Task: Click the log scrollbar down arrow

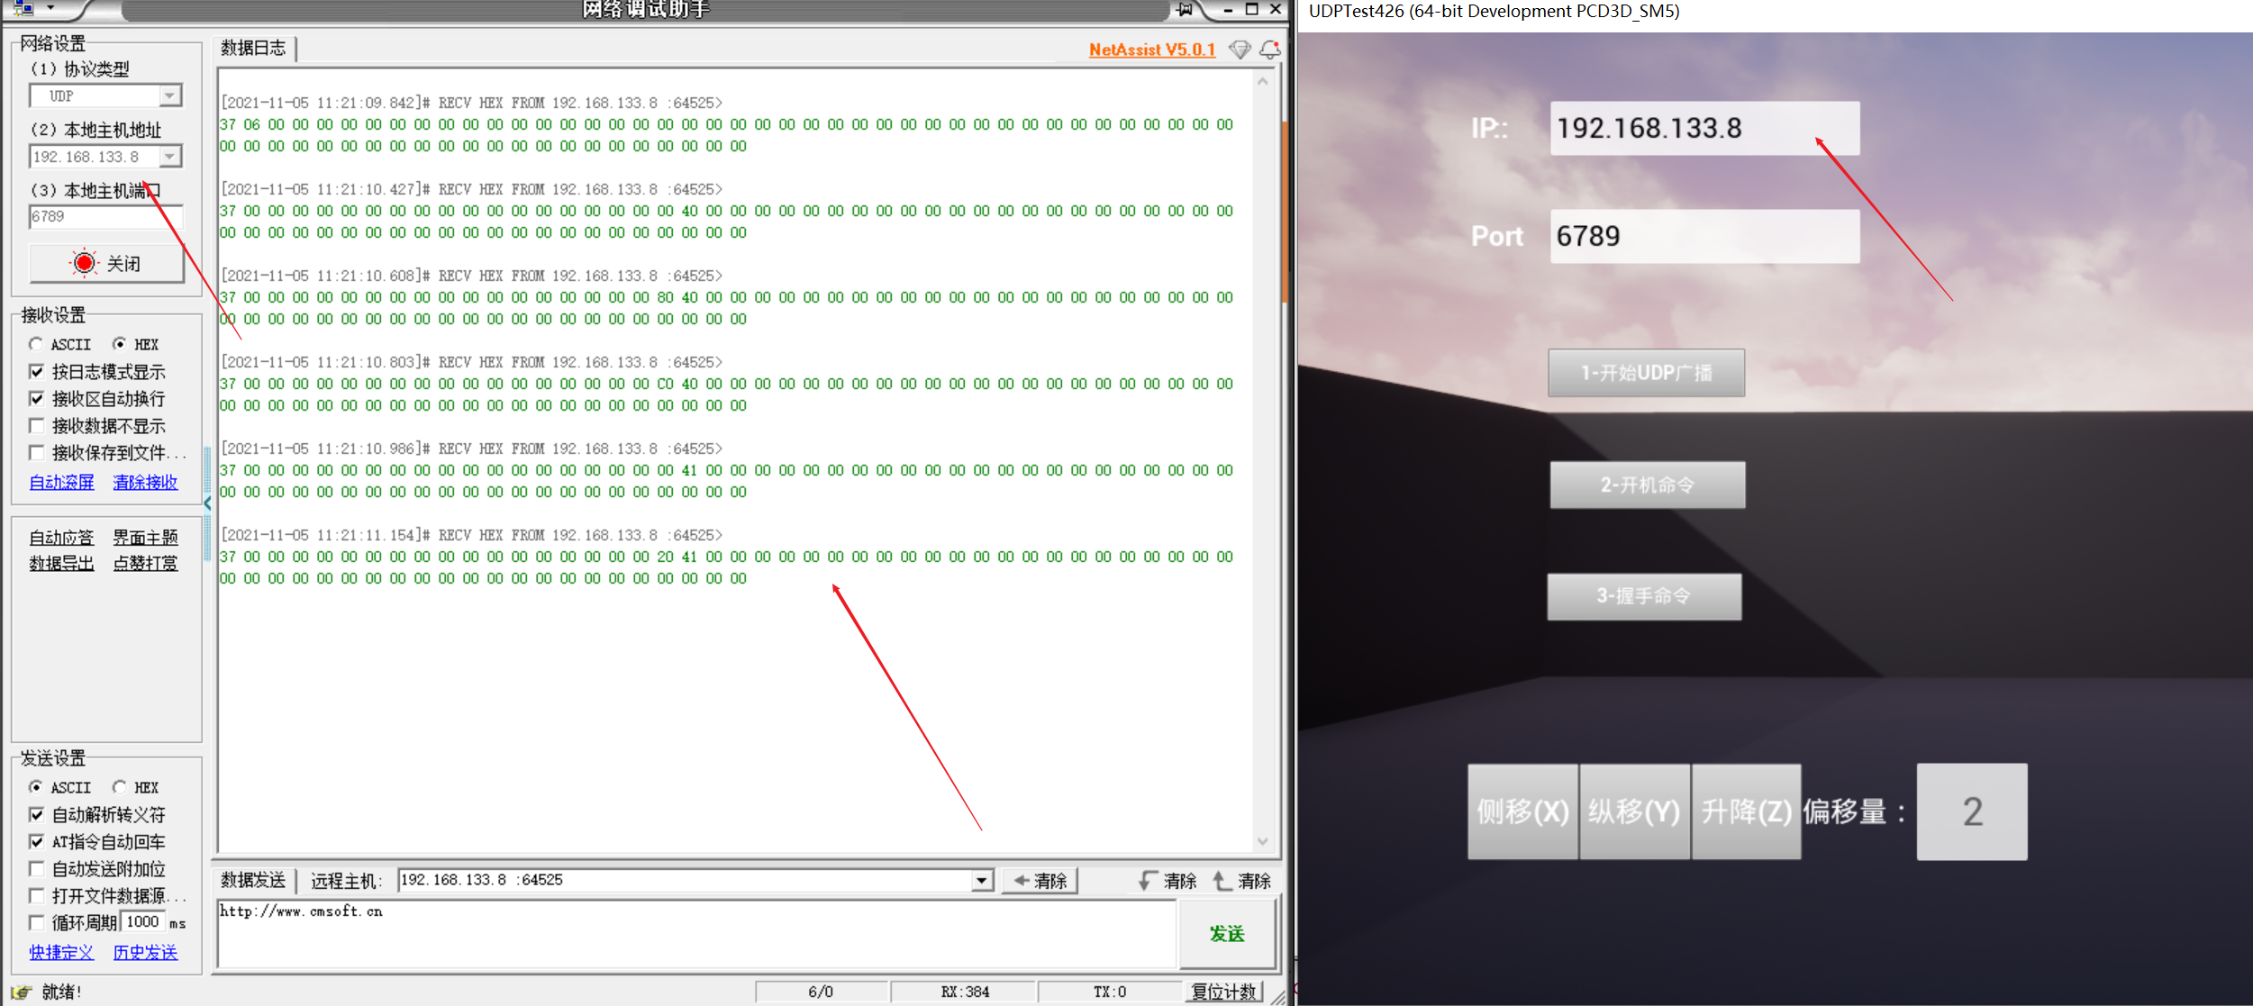Action: point(1263,841)
